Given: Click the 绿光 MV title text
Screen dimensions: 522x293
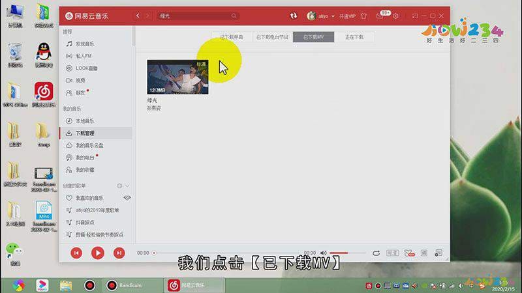Looking at the screenshot, I should tap(152, 100).
